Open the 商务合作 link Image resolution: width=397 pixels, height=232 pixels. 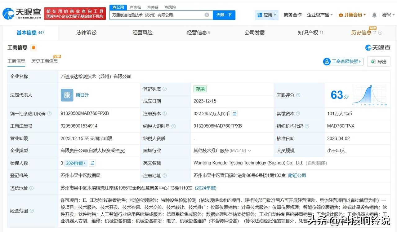click(x=293, y=15)
